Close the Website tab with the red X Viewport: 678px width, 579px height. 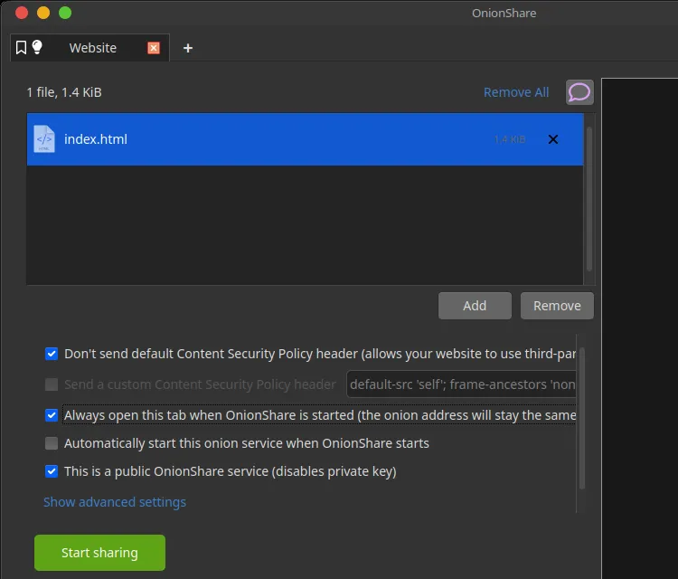click(x=154, y=48)
